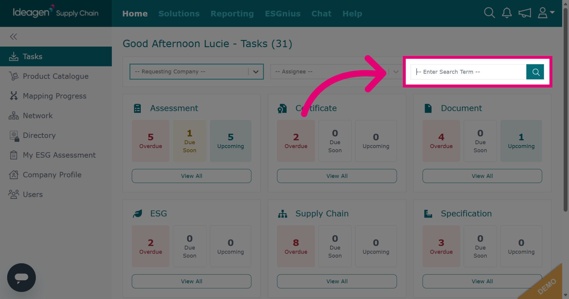This screenshot has height=299, width=569.
Task: Click the Ideagen Supply Chain logo
Action: (55, 12)
